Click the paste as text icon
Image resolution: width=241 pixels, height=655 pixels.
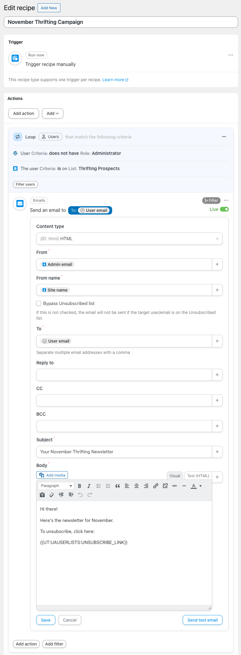click(42, 495)
